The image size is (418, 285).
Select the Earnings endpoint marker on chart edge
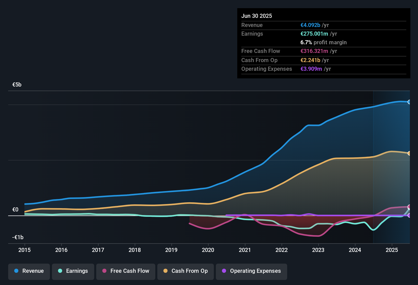(409, 209)
